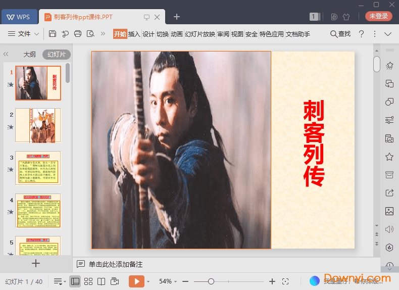This screenshot has height=290, width=399.
Task: Start slideshow with the orange play button
Action: (x=136, y=281)
